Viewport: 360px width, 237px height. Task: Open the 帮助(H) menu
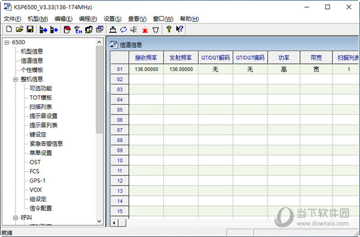[x=190, y=19]
